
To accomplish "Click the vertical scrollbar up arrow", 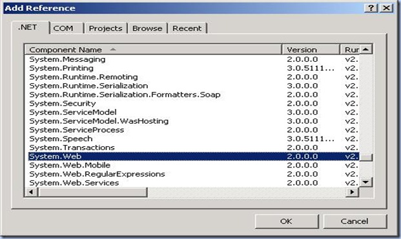I will click(x=365, y=49).
